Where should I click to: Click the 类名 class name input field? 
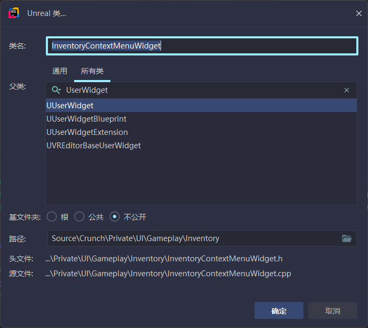(x=202, y=46)
